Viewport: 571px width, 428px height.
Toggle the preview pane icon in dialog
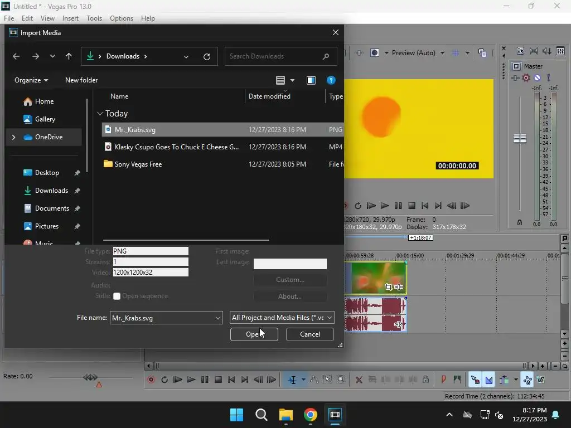(x=311, y=80)
